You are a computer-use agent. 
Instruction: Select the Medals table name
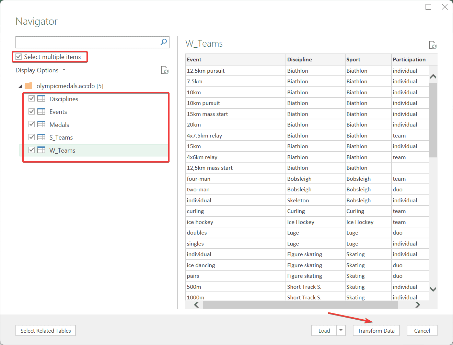point(59,124)
